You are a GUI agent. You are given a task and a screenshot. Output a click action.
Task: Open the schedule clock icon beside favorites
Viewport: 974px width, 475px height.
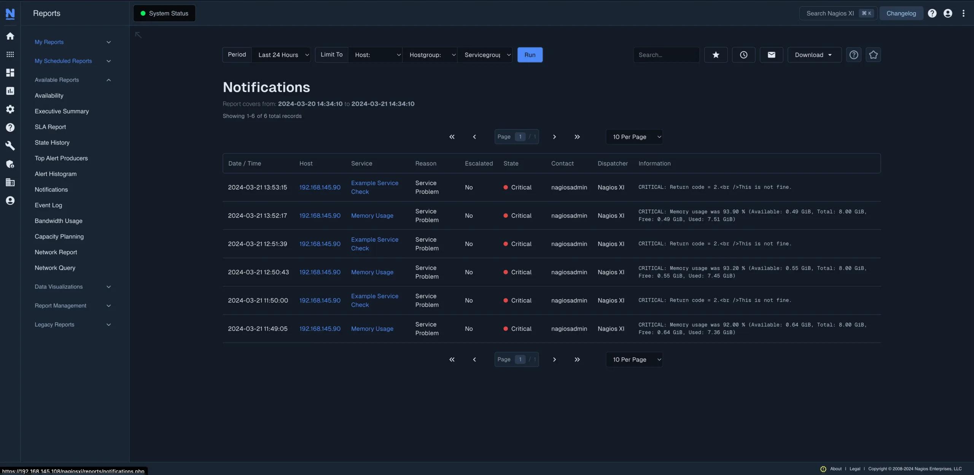click(x=743, y=54)
